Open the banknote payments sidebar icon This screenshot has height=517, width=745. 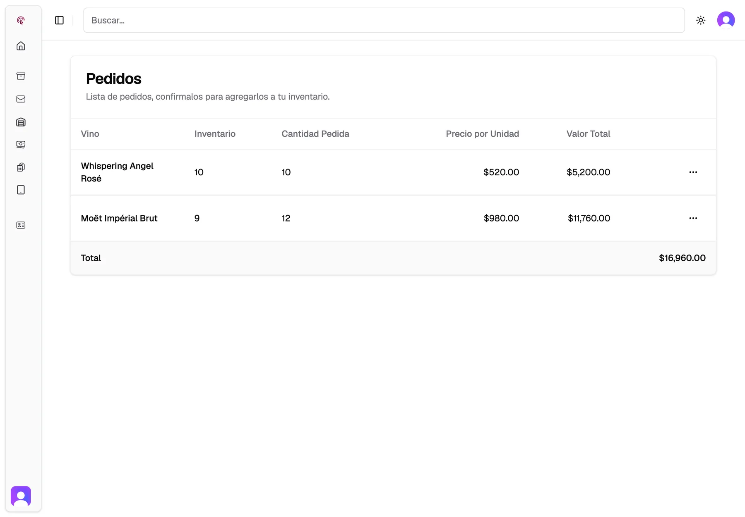point(21,144)
